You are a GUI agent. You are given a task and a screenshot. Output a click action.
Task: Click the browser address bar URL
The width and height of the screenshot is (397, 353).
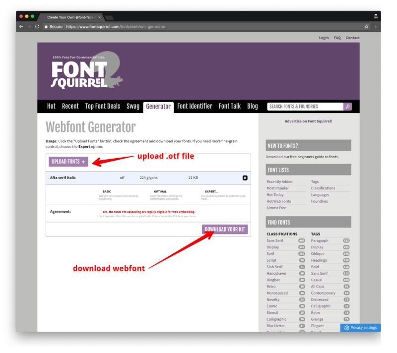tap(116, 27)
